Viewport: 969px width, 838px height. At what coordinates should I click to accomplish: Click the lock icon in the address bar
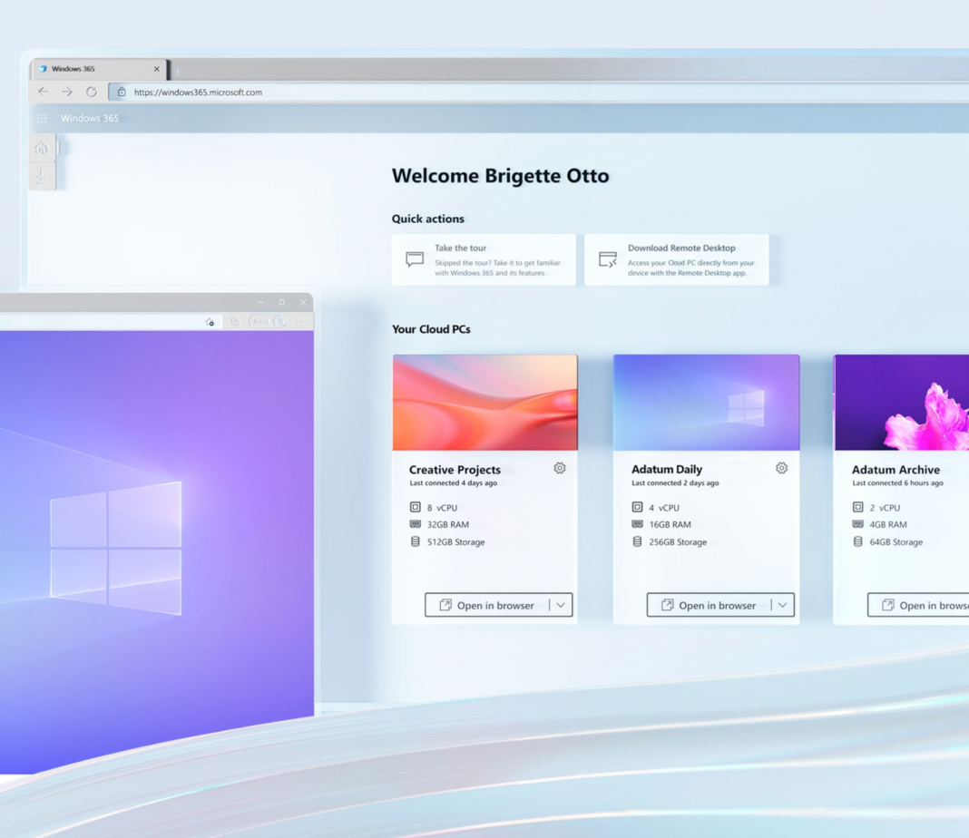(122, 92)
